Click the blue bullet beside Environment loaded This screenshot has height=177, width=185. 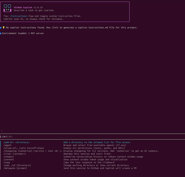tap(1, 33)
